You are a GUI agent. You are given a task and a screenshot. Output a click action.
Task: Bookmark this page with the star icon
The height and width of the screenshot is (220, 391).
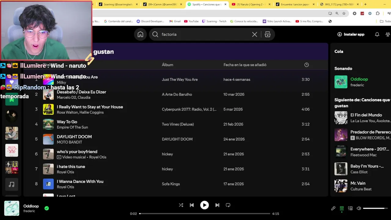(344, 13)
